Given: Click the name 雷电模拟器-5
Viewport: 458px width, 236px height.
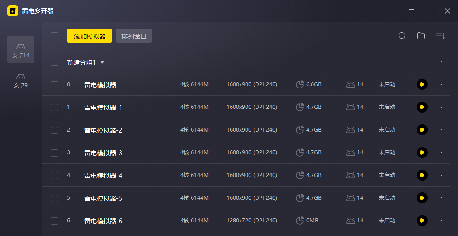Looking at the screenshot, I should pyautogui.click(x=103, y=198).
